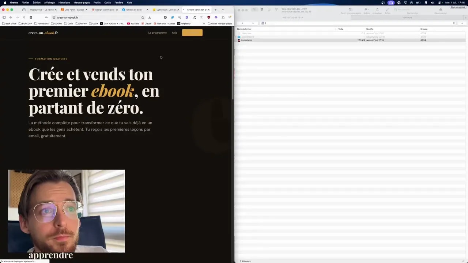Bookmark this page with the star icon

143,17
